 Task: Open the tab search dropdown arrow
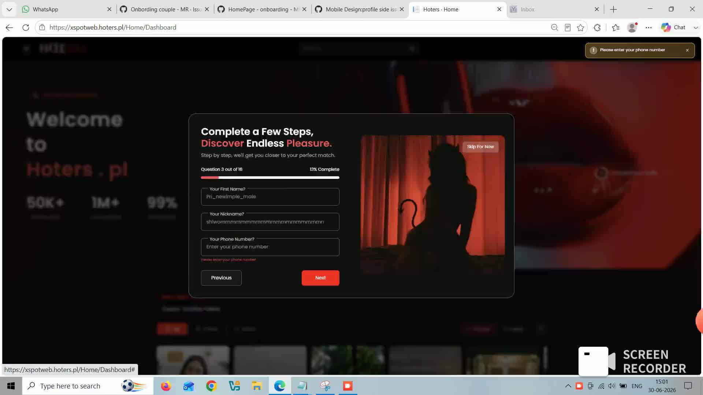tap(9, 10)
